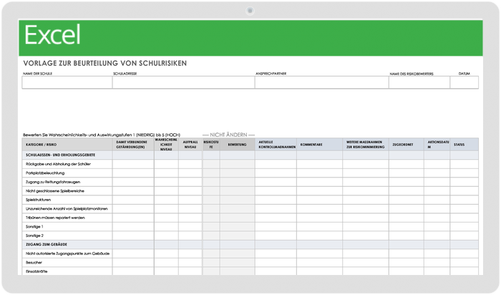Screen dimensions: 501x295
Task: Click 'Tribünen müssen repariert werden' row
Action: (x=250, y=218)
